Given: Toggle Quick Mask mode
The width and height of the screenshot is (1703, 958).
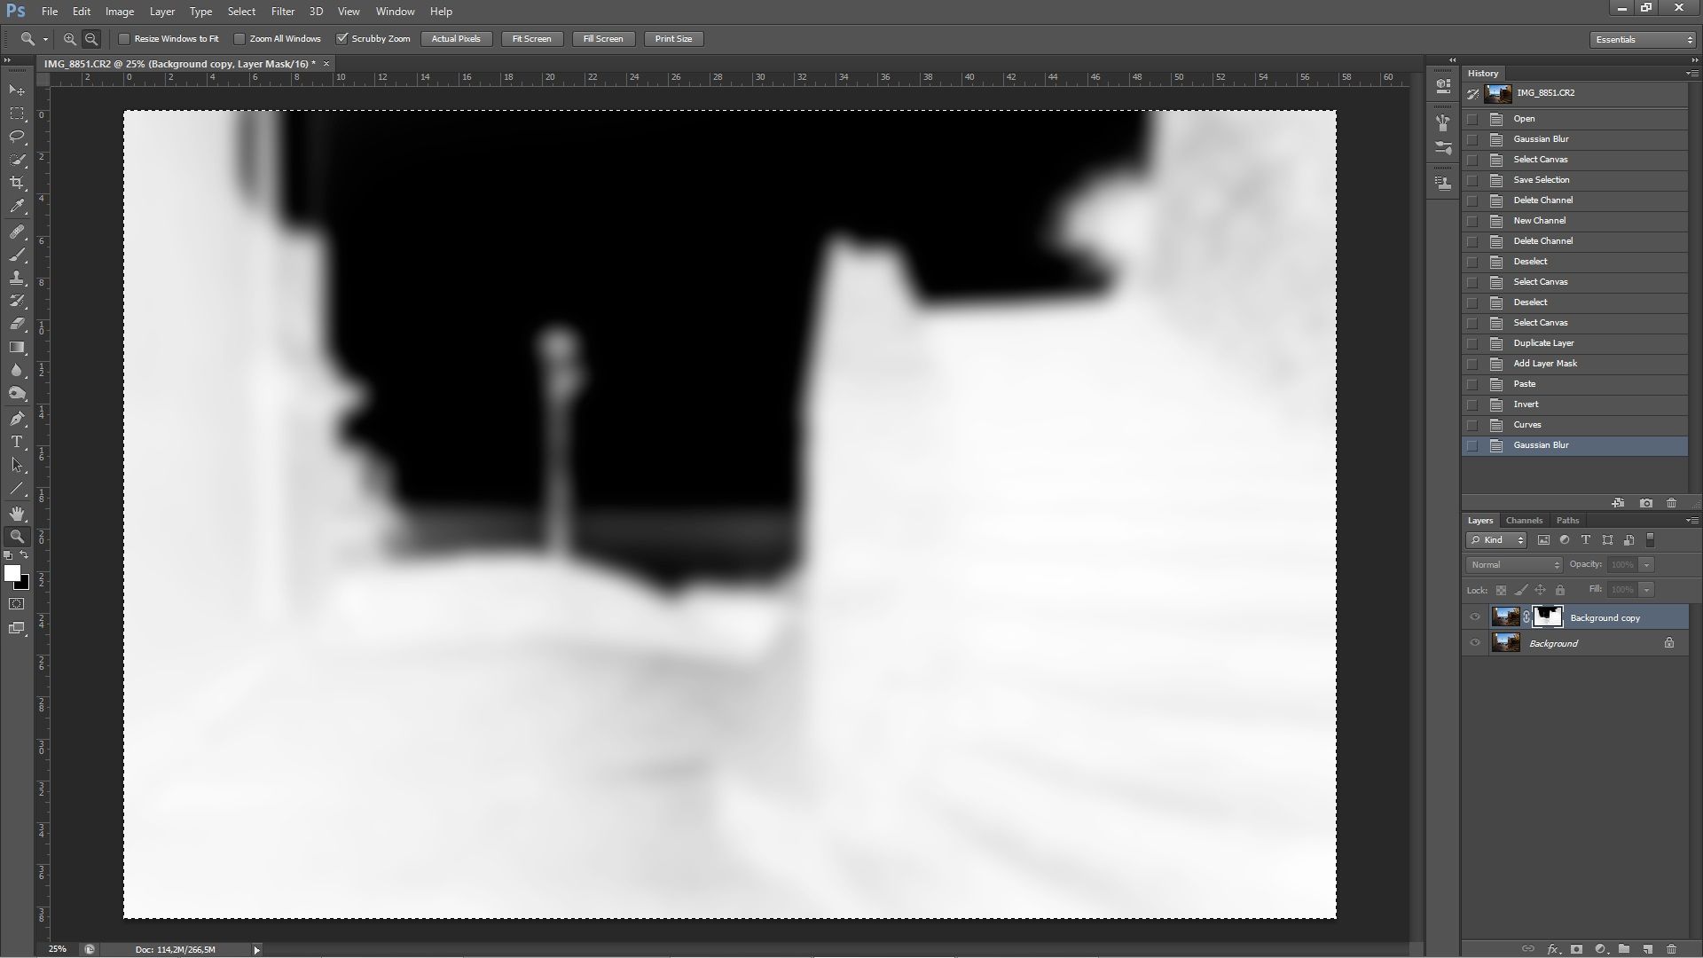Looking at the screenshot, I should (17, 604).
